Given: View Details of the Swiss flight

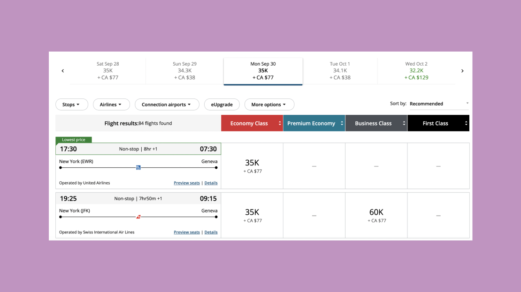Looking at the screenshot, I should (211, 232).
